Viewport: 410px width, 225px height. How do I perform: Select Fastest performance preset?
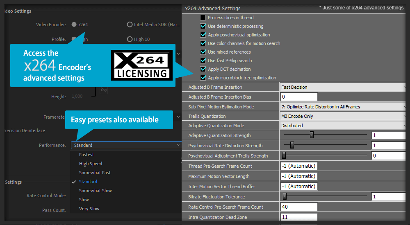pos(87,155)
